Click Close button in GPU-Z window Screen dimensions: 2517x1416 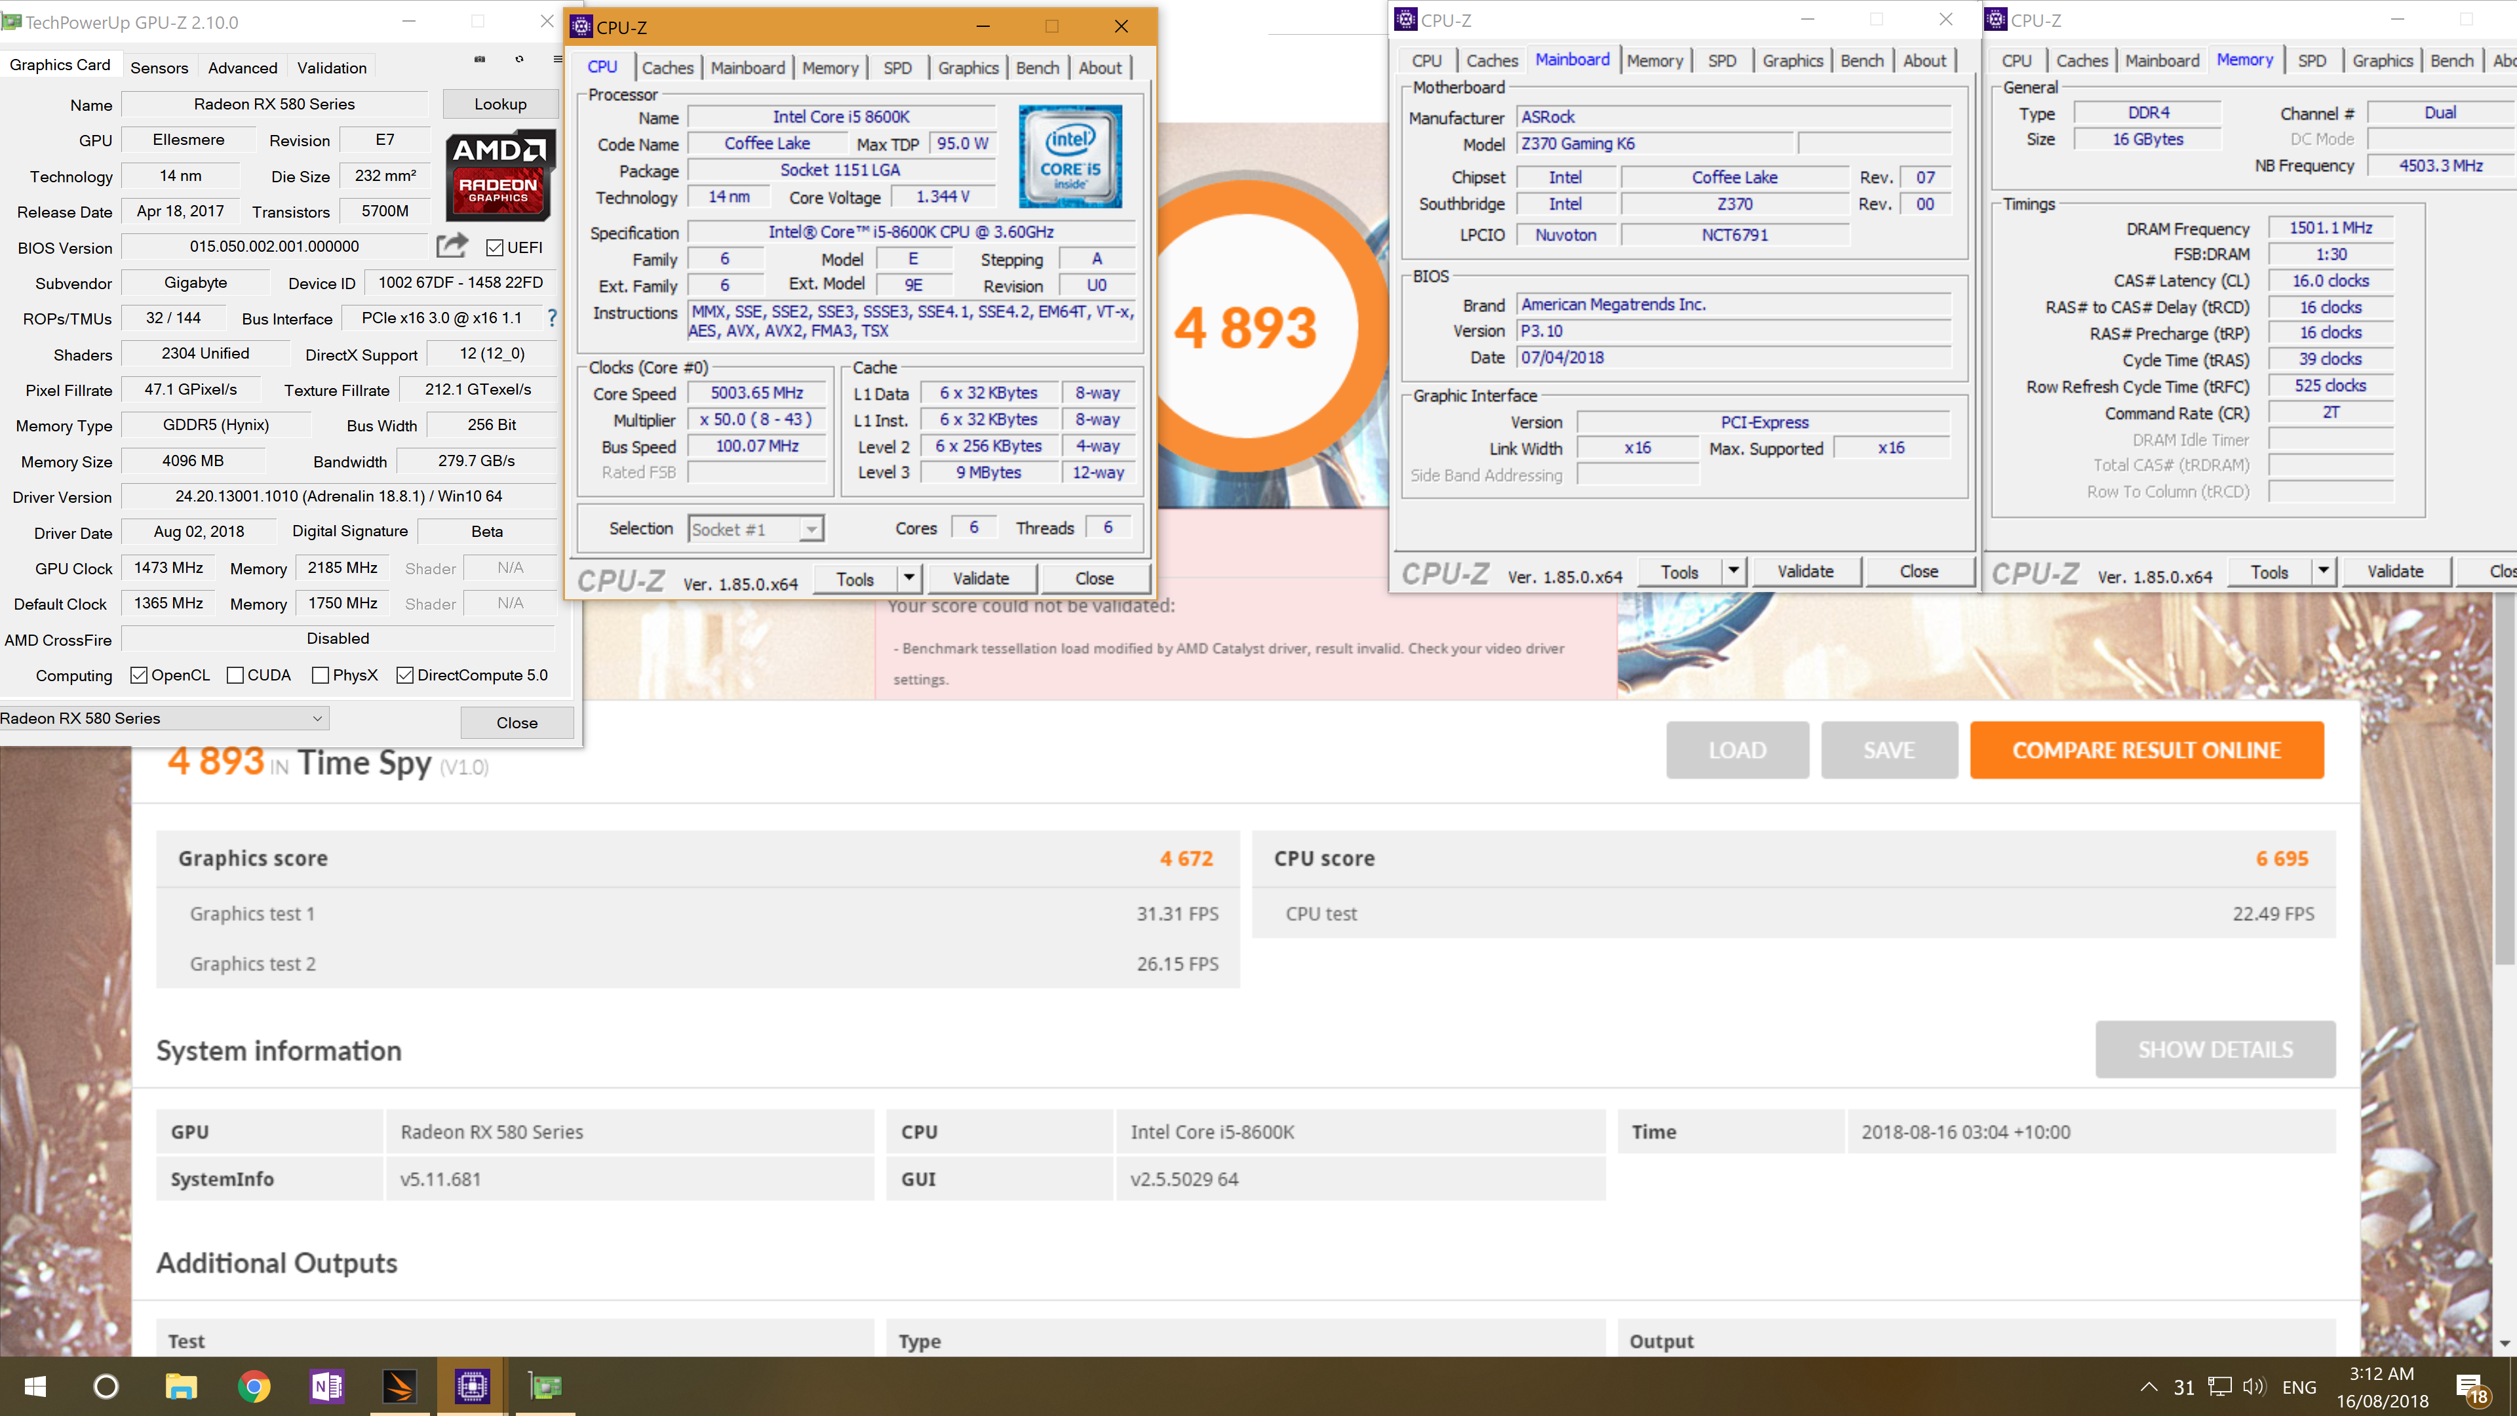(517, 722)
